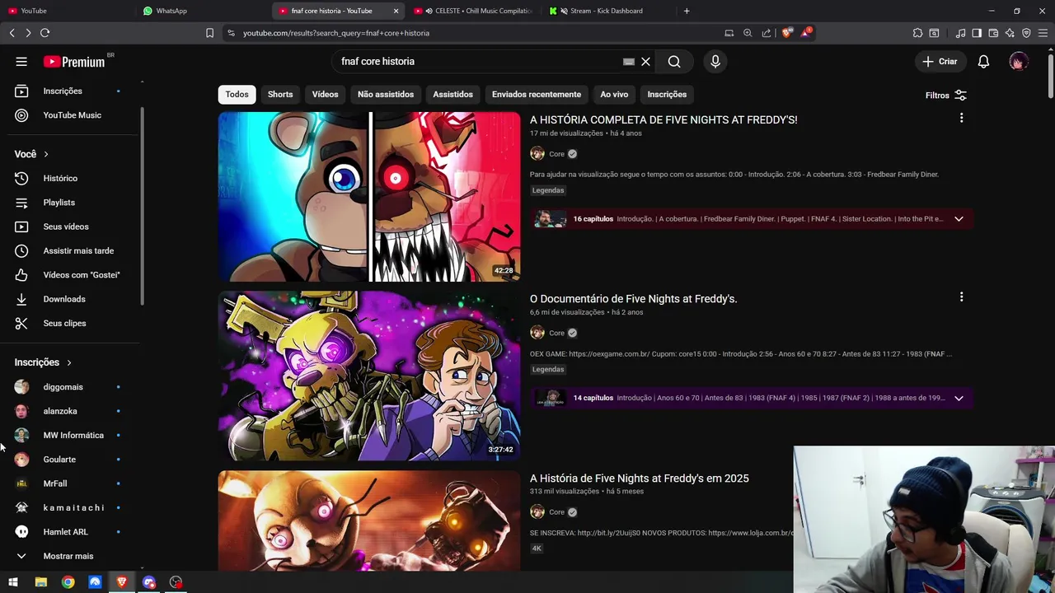Open browser extensions puzzle icon
Image resolution: width=1055 pixels, height=593 pixels.
(917, 33)
